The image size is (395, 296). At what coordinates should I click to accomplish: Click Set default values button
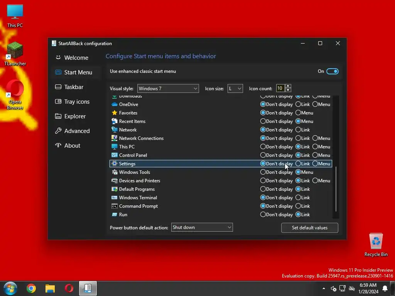(x=310, y=227)
